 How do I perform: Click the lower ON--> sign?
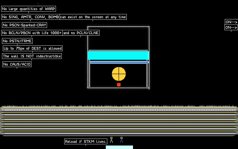pos(231,28)
